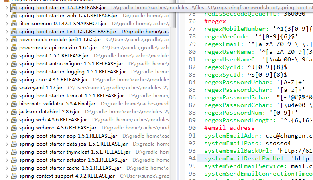Click the jar icon of titan-common-0.1.47.1-SNAPSHOT.jar

(14, 24)
